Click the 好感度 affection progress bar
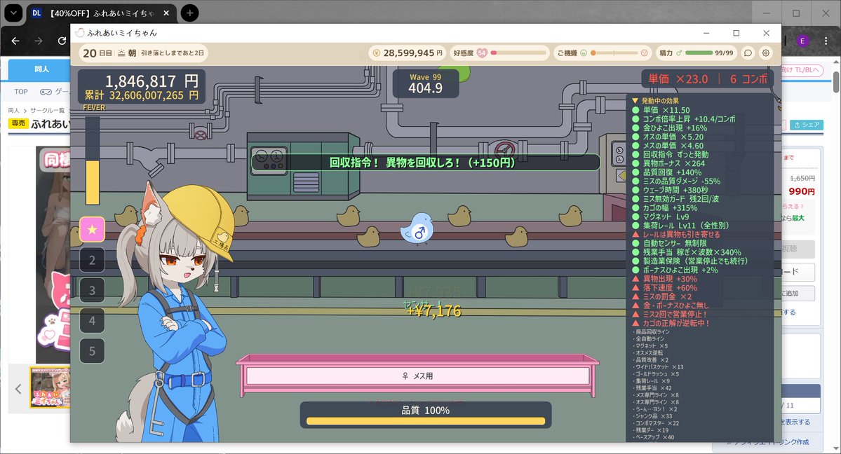Screen dimensions: 841x454 [518, 53]
